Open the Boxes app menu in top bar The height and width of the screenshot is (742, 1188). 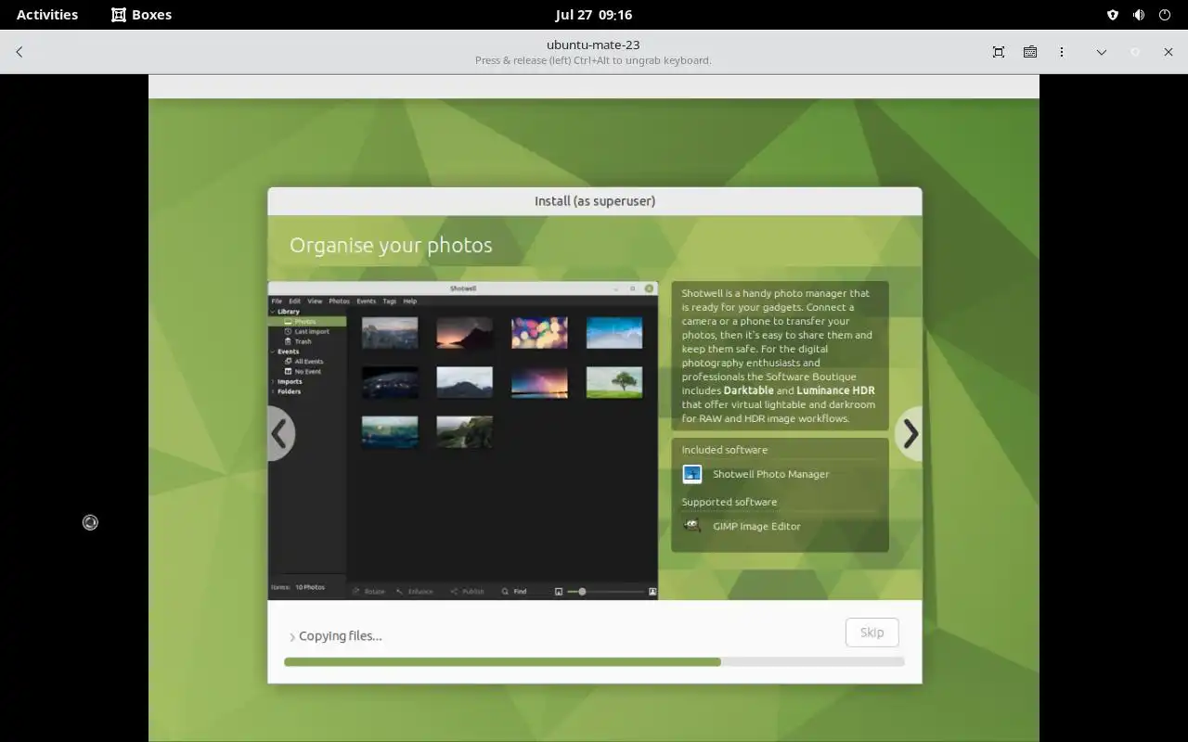tap(142, 15)
